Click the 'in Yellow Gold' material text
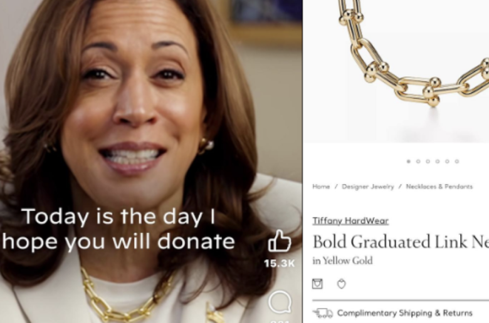 342,260
